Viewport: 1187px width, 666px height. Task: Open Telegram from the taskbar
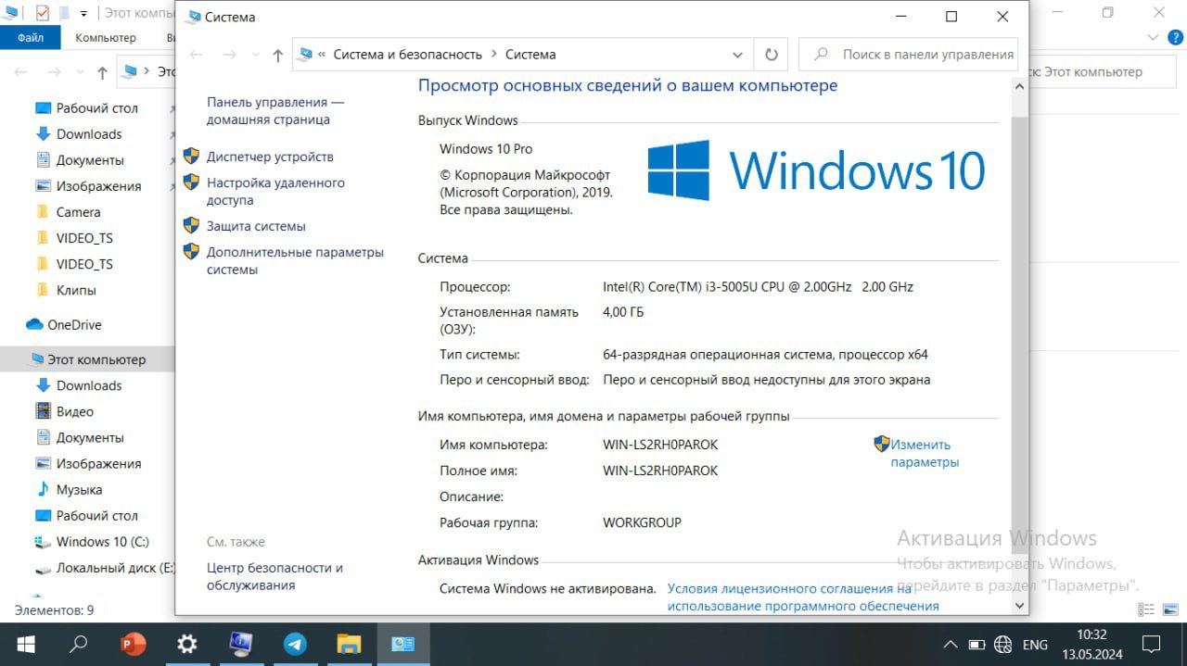pyautogui.click(x=295, y=644)
